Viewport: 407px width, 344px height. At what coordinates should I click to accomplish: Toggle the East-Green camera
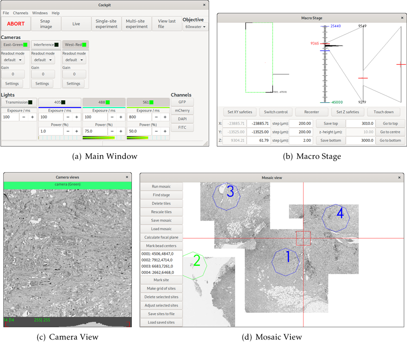pyautogui.click(x=15, y=45)
